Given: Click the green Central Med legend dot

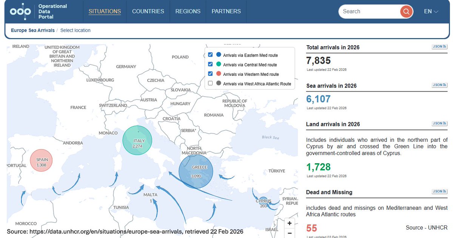Looking at the screenshot, I should click(219, 64).
